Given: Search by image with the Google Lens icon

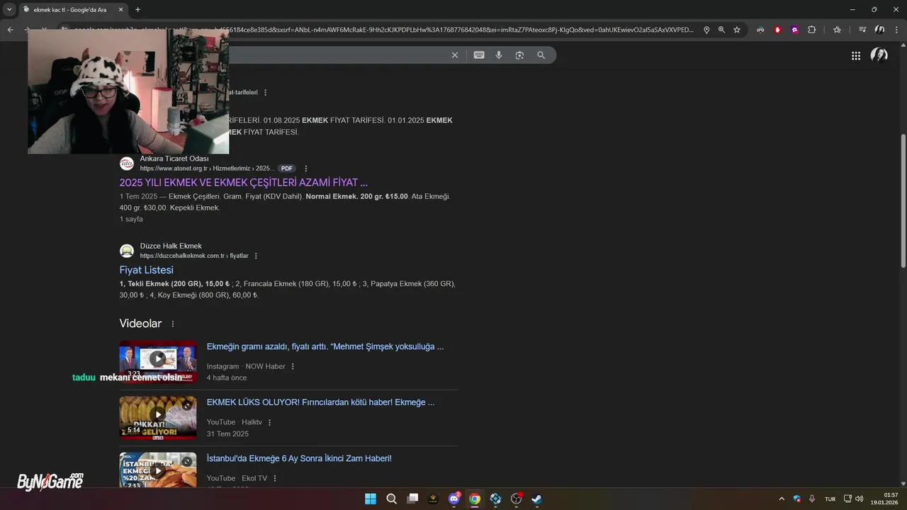Looking at the screenshot, I should point(519,55).
